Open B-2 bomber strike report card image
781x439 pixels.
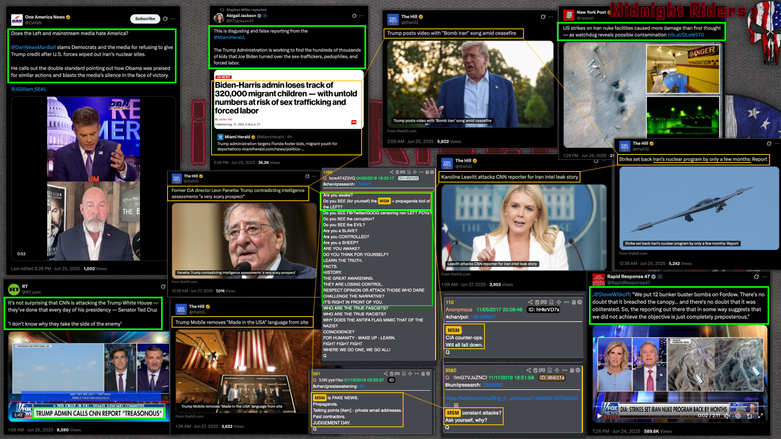699,208
